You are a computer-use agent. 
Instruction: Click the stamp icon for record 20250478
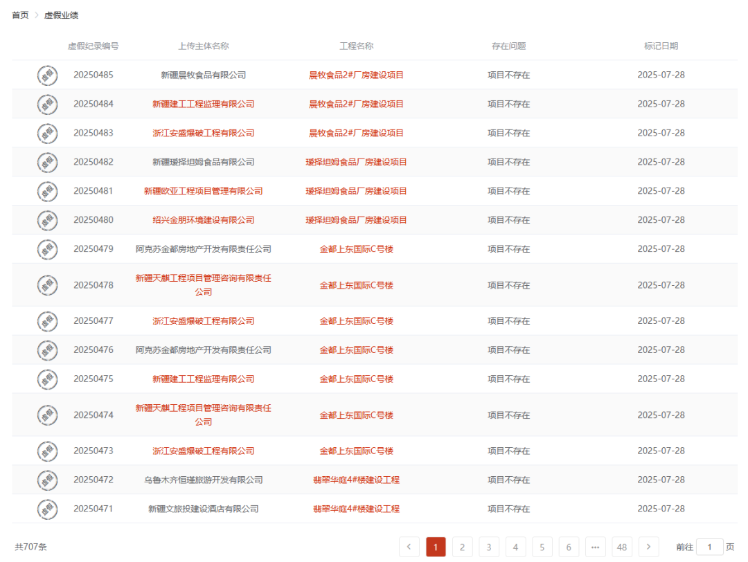pos(47,285)
